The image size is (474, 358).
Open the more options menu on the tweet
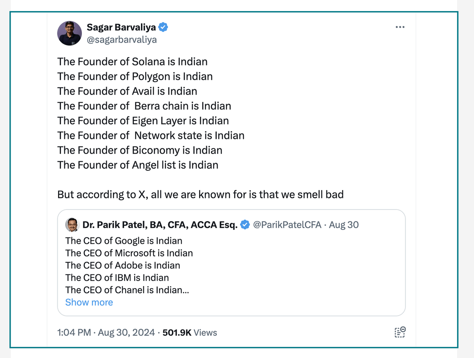[400, 27]
